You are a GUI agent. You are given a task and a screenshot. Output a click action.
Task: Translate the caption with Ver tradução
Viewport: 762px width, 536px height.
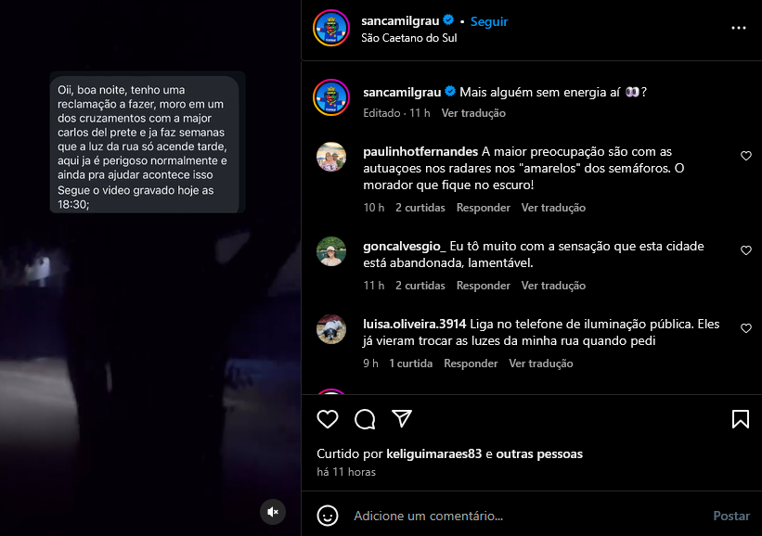pos(473,113)
